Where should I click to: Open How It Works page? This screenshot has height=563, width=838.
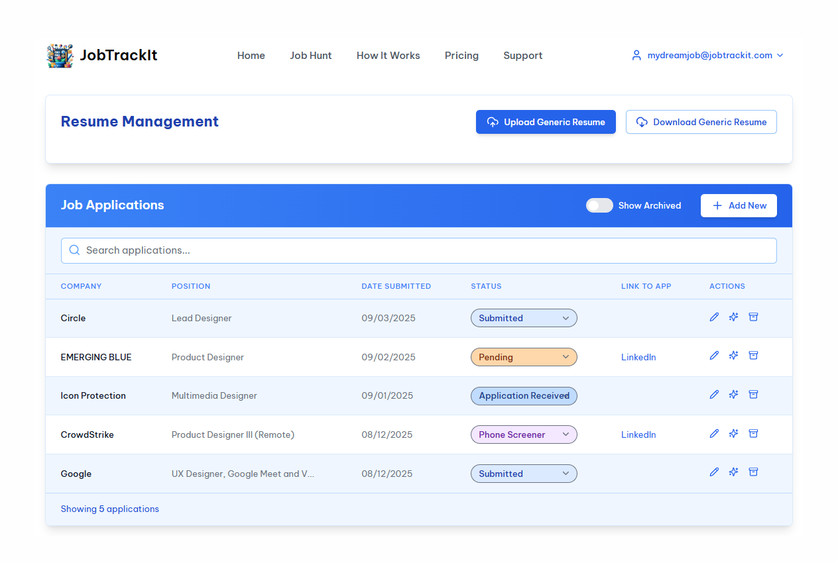pos(389,56)
